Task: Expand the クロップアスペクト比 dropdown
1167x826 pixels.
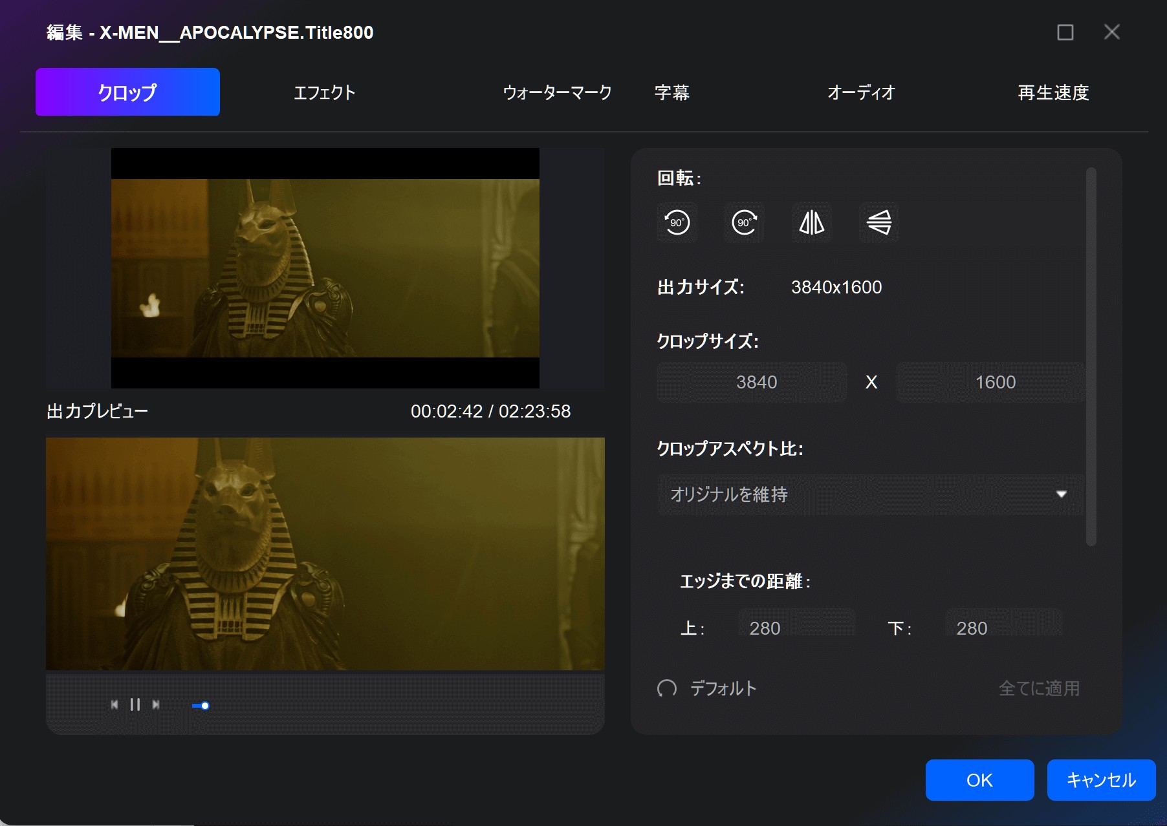Action: point(871,494)
